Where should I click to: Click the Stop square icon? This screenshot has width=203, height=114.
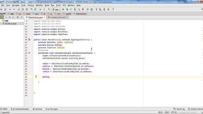(83, 9)
